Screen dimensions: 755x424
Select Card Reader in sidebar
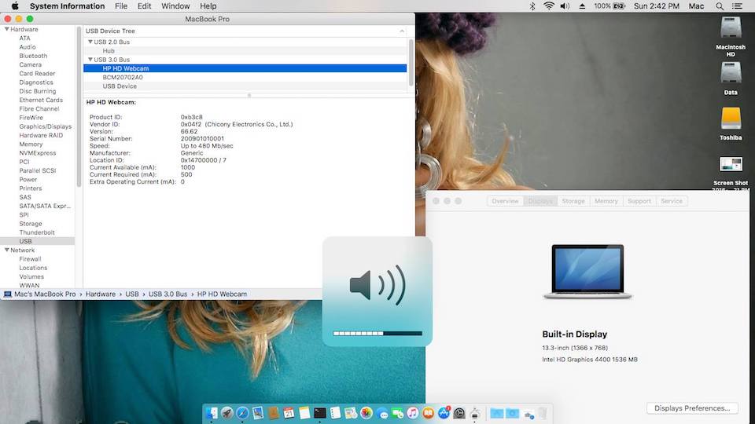tap(37, 74)
